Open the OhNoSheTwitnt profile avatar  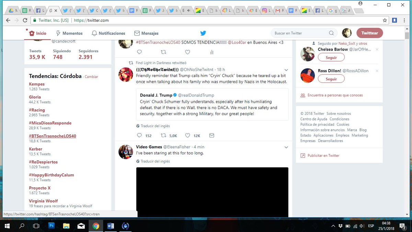click(126, 75)
